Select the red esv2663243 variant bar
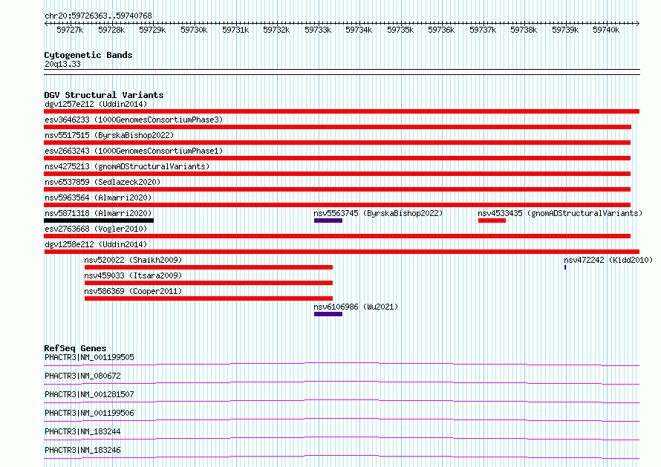 pyautogui.click(x=337, y=158)
